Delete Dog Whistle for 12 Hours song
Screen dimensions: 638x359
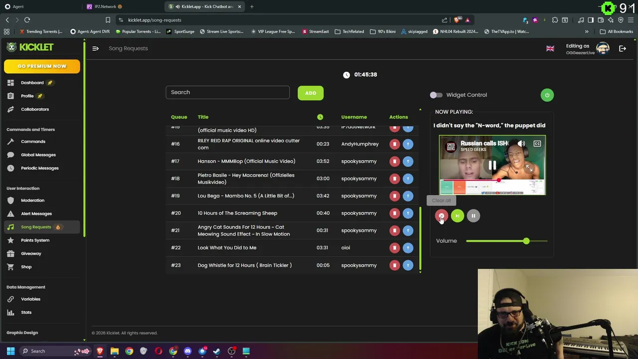pos(394,265)
